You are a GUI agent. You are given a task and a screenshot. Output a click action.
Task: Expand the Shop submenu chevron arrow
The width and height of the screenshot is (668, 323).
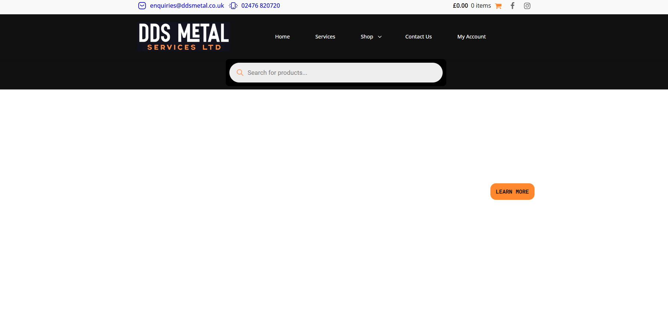coord(380,37)
